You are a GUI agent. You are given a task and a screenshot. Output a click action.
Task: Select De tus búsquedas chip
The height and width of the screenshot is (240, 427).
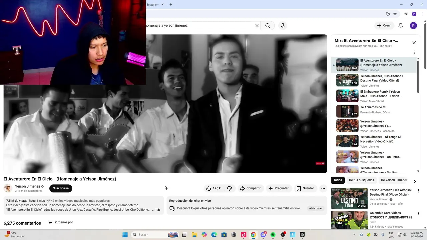coord(361,180)
